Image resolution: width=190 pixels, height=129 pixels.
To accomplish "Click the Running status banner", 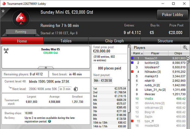I will pos(21,32).
